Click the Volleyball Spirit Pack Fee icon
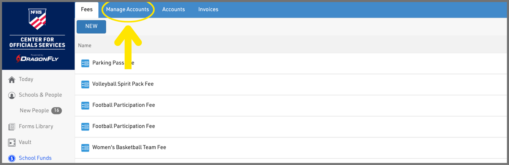The width and height of the screenshot is (509, 165). [x=85, y=84]
